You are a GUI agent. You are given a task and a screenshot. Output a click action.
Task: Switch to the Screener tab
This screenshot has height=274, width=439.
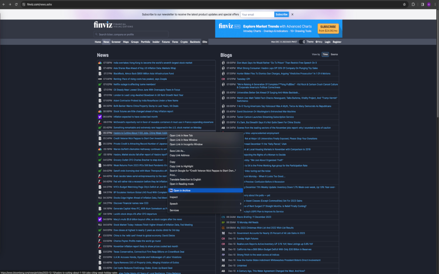116,41
